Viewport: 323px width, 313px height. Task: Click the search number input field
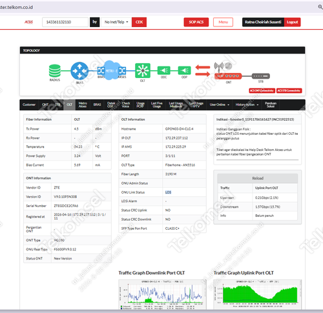tap(65, 22)
